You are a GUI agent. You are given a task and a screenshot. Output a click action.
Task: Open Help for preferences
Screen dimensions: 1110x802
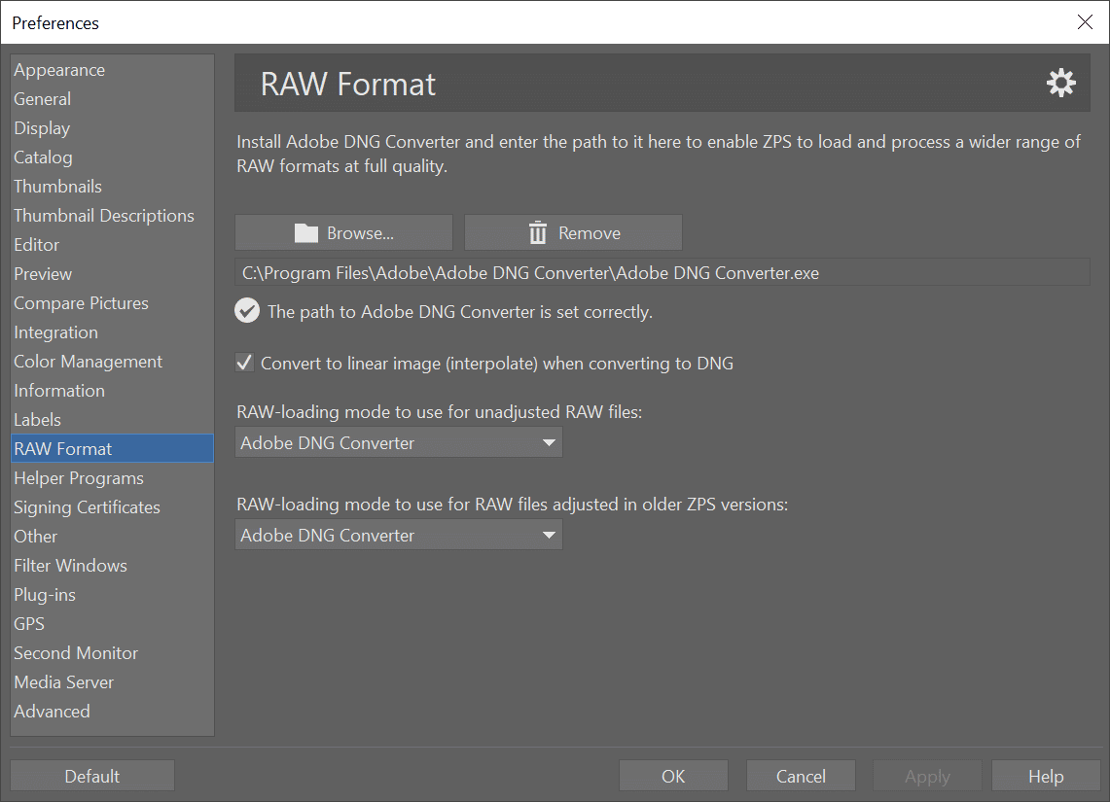pyautogui.click(x=1046, y=776)
